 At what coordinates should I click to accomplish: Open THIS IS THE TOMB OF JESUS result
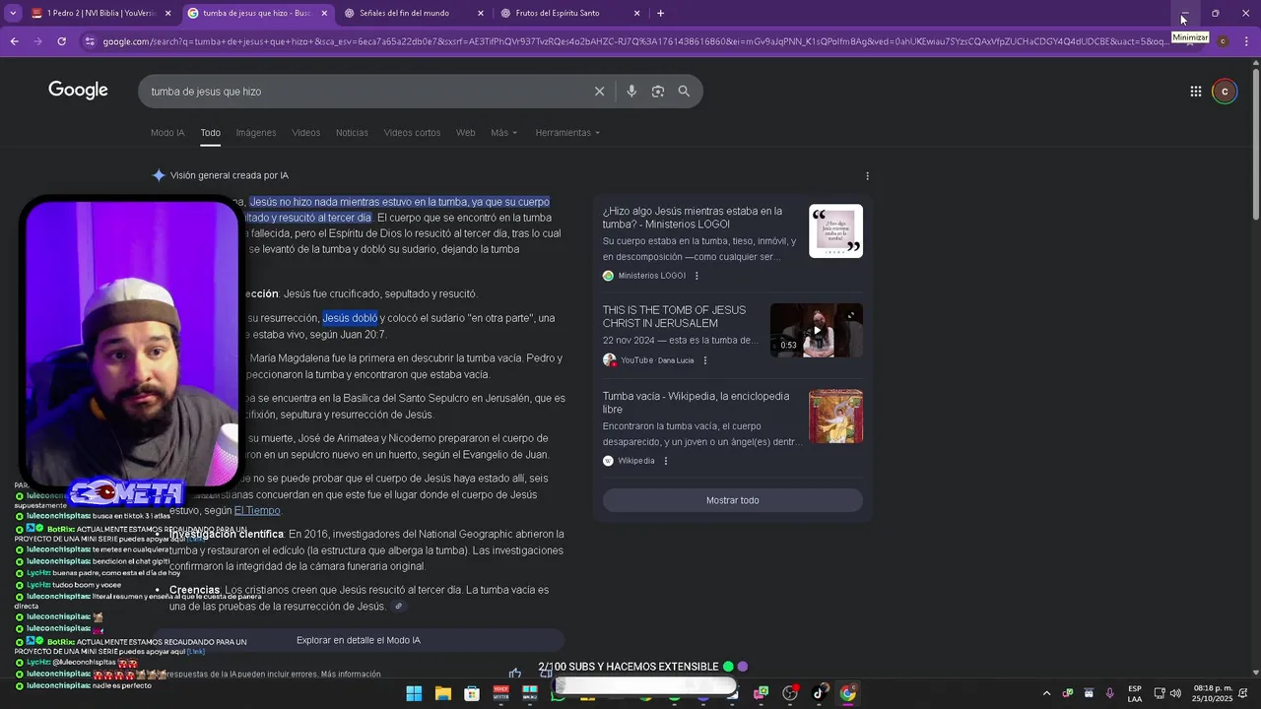click(x=674, y=317)
